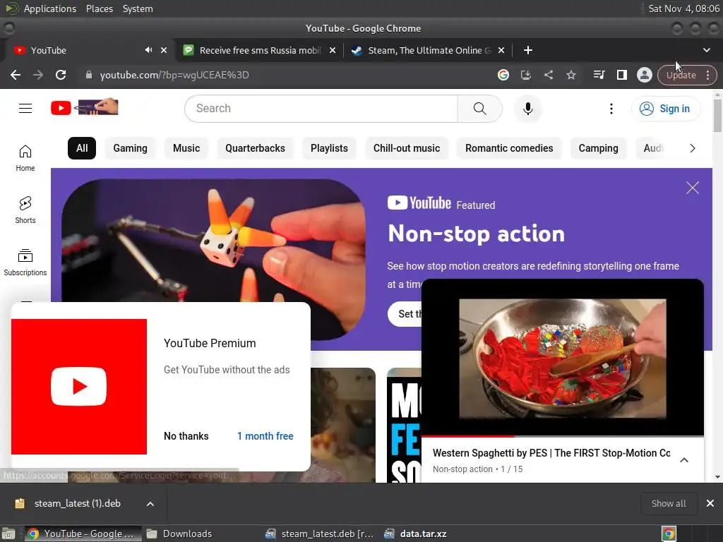Screen dimensions: 723x542
Task: Select the Gaming filter chip
Action: click(x=130, y=148)
